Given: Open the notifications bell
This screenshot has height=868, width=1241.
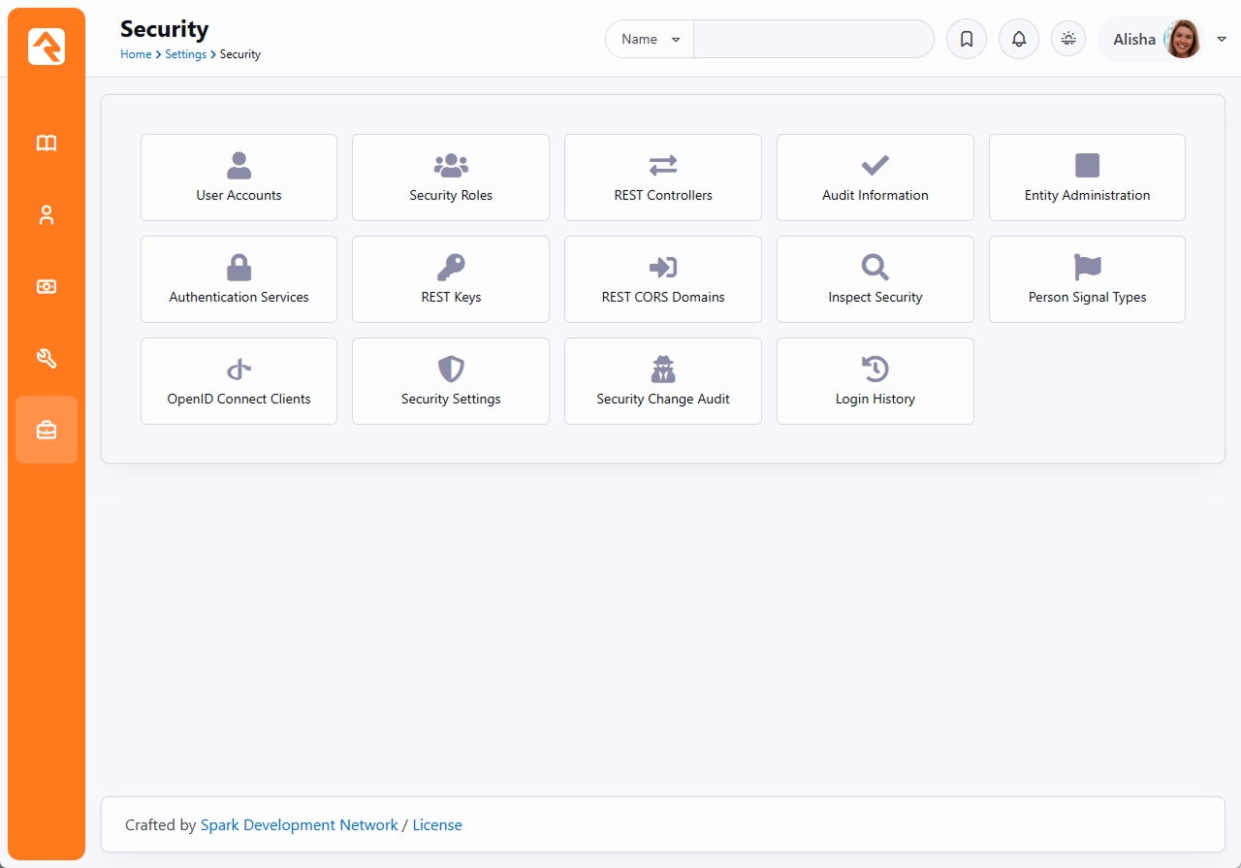Looking at the screenshot, I should coord(1019,40).
